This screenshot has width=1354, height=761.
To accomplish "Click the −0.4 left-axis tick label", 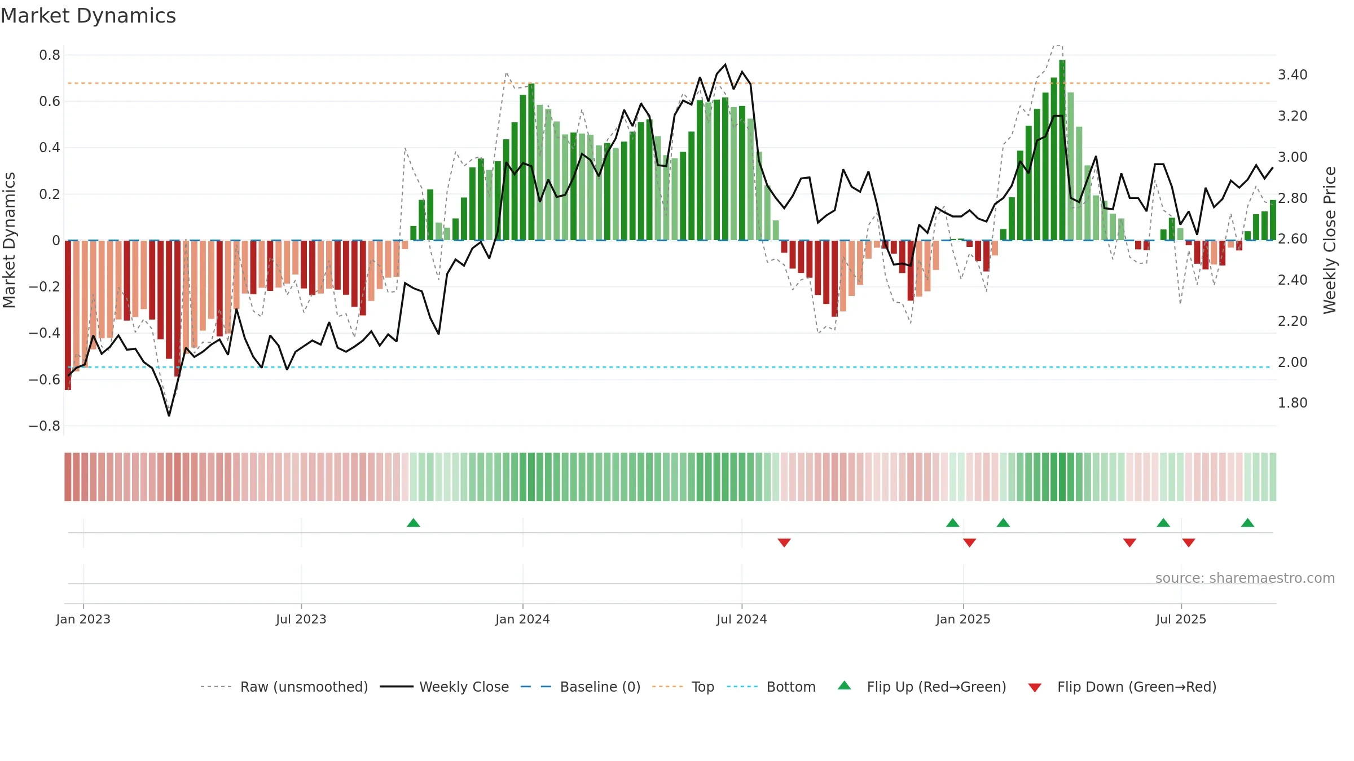I will tap(45, 333).
